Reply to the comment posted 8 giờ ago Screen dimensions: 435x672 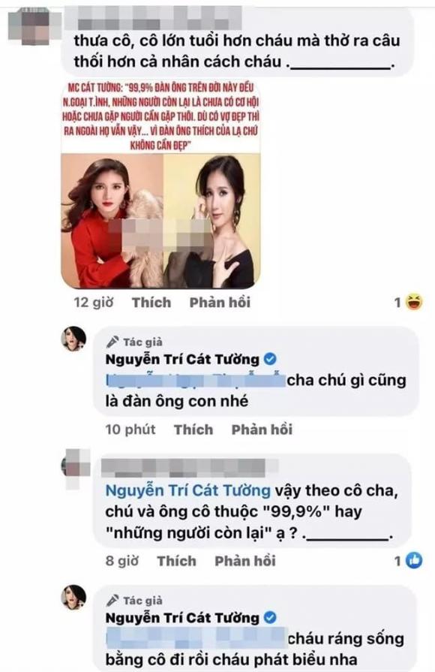[245, 561]
